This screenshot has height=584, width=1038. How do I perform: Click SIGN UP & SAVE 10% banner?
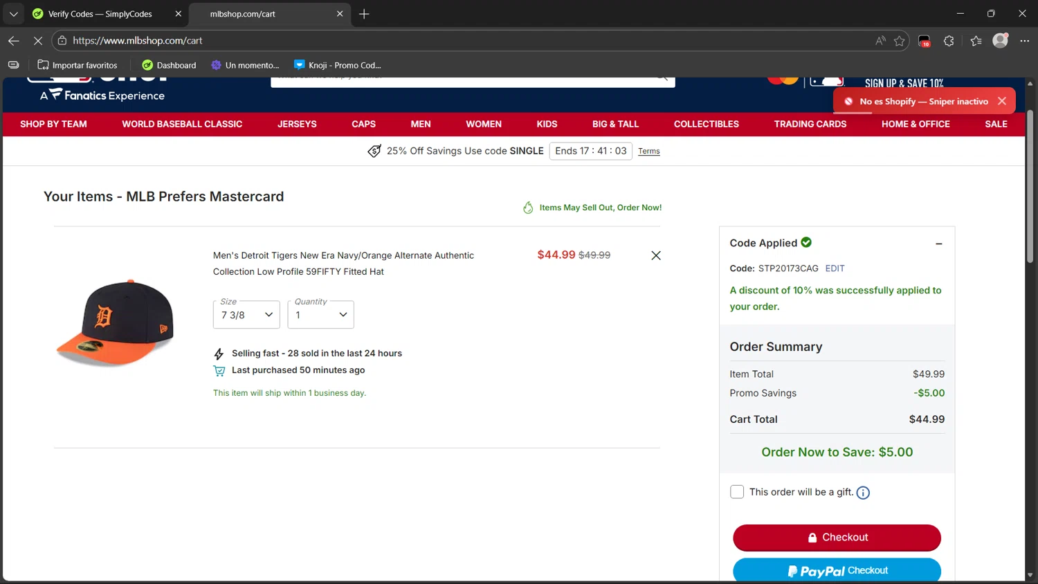[904, 83]
